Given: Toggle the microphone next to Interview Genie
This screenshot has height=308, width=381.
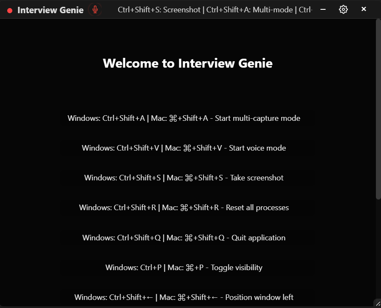Looking at the screenshot, I should point(95,9).
